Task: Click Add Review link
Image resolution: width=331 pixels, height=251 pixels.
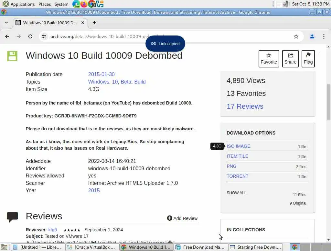Action: pos(182,218)
